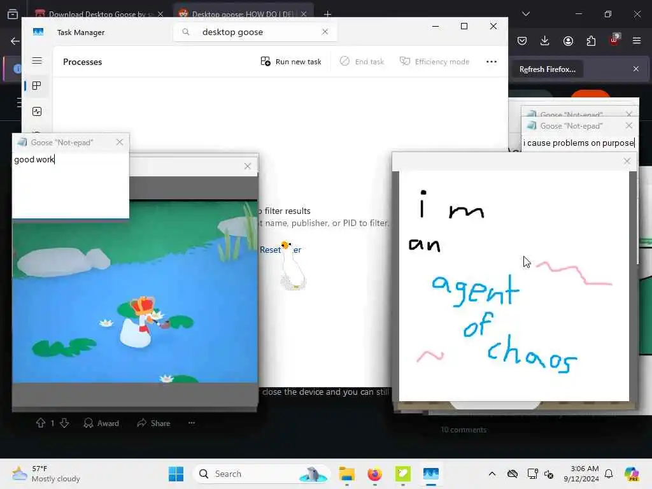The image size is (652, 489).
Task: Dismiss the Refresh Firefox notification bar
Action: 636,69
